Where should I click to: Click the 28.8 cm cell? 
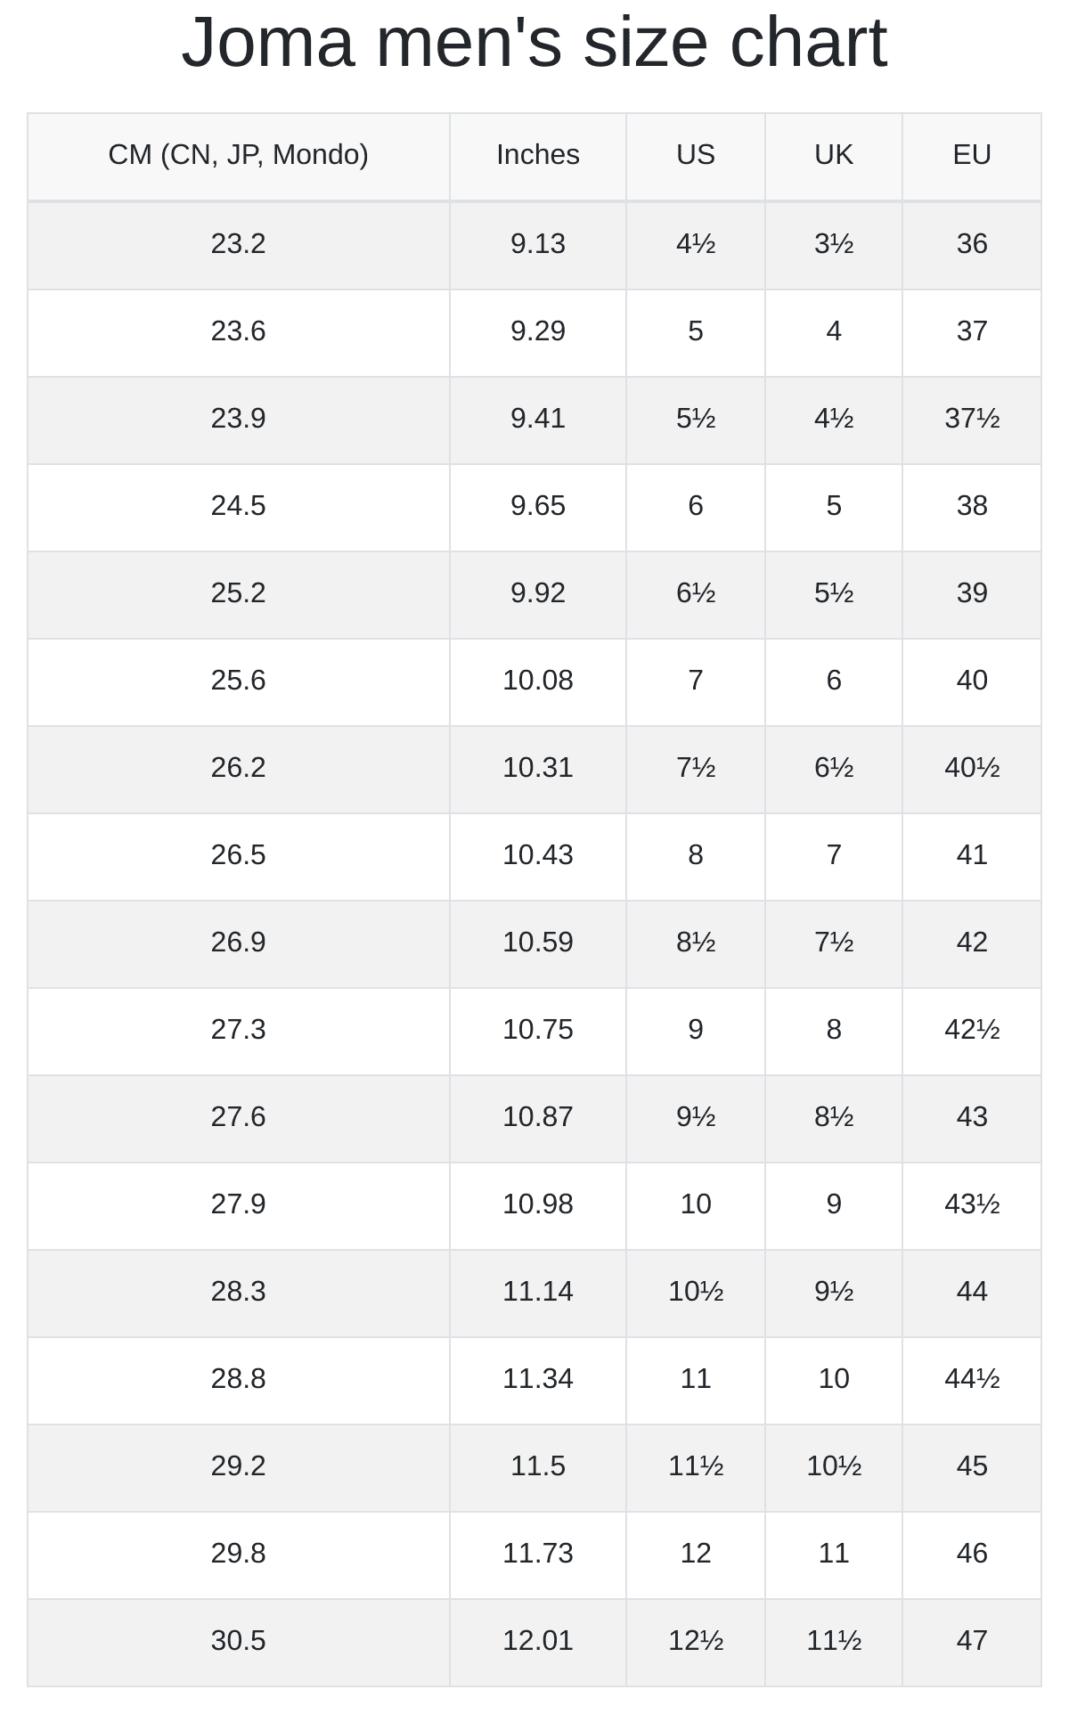(x=238, y=1379)
